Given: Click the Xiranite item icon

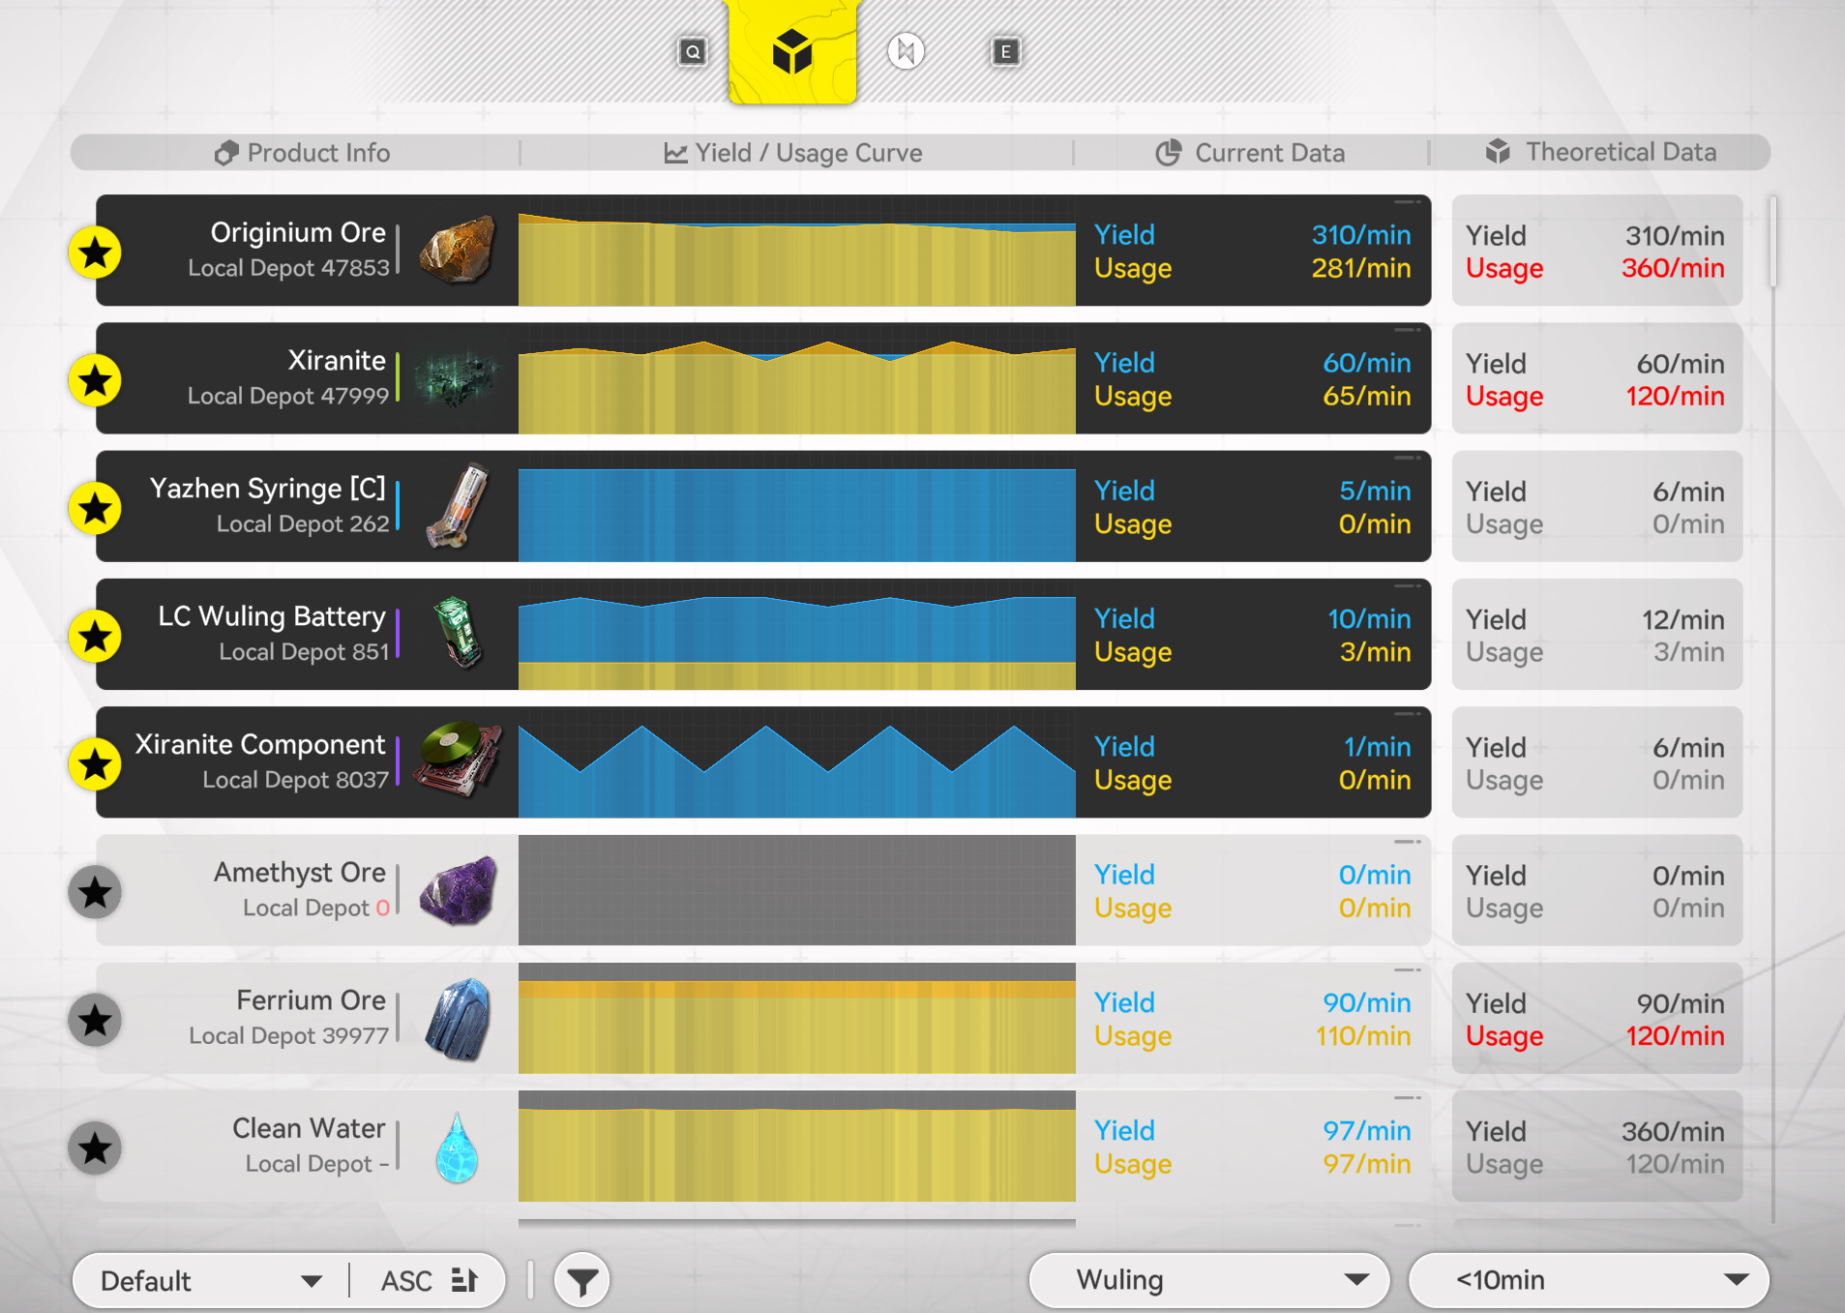Looking at the screenshot, I should pyautogui.click(x=458, y=379).
